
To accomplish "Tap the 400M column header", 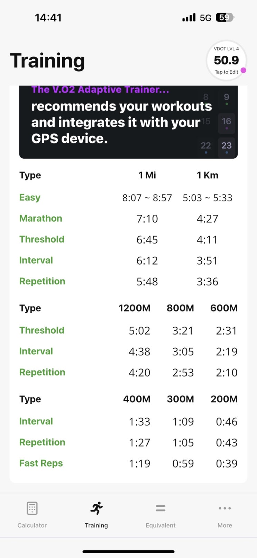I will (x=137, y=399).
